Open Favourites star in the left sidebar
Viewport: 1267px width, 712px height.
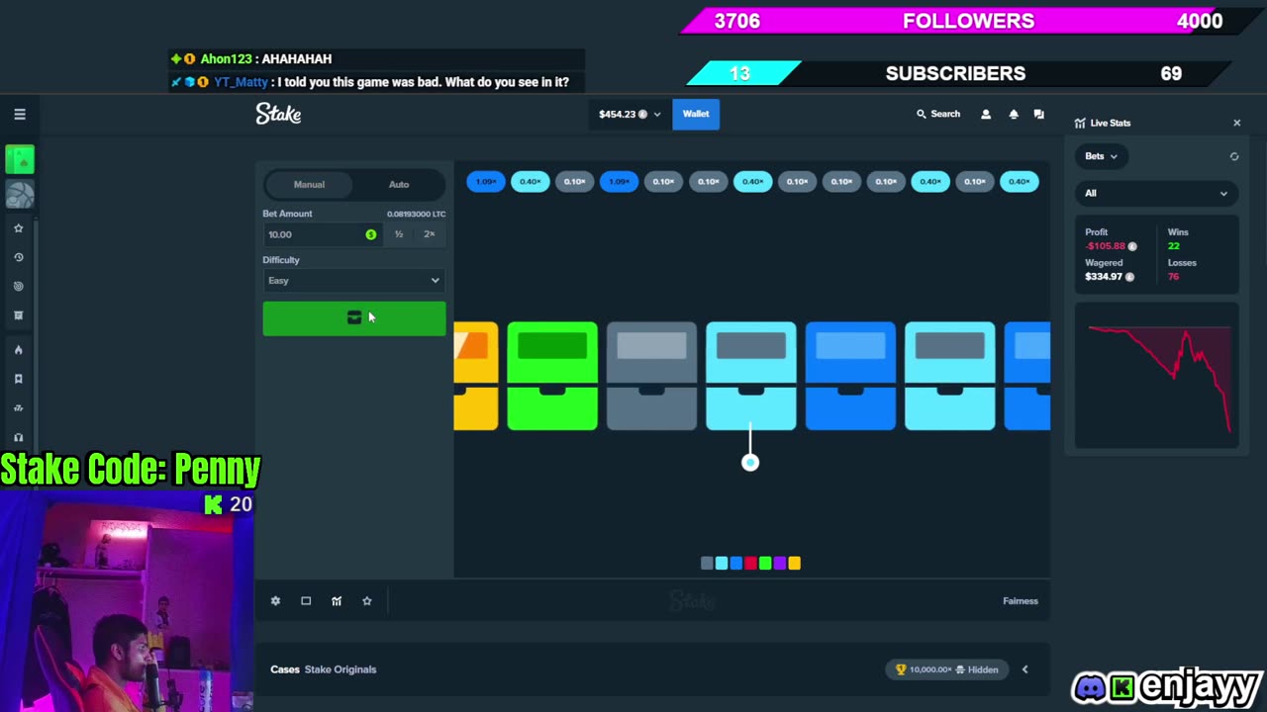click(18, 228)
